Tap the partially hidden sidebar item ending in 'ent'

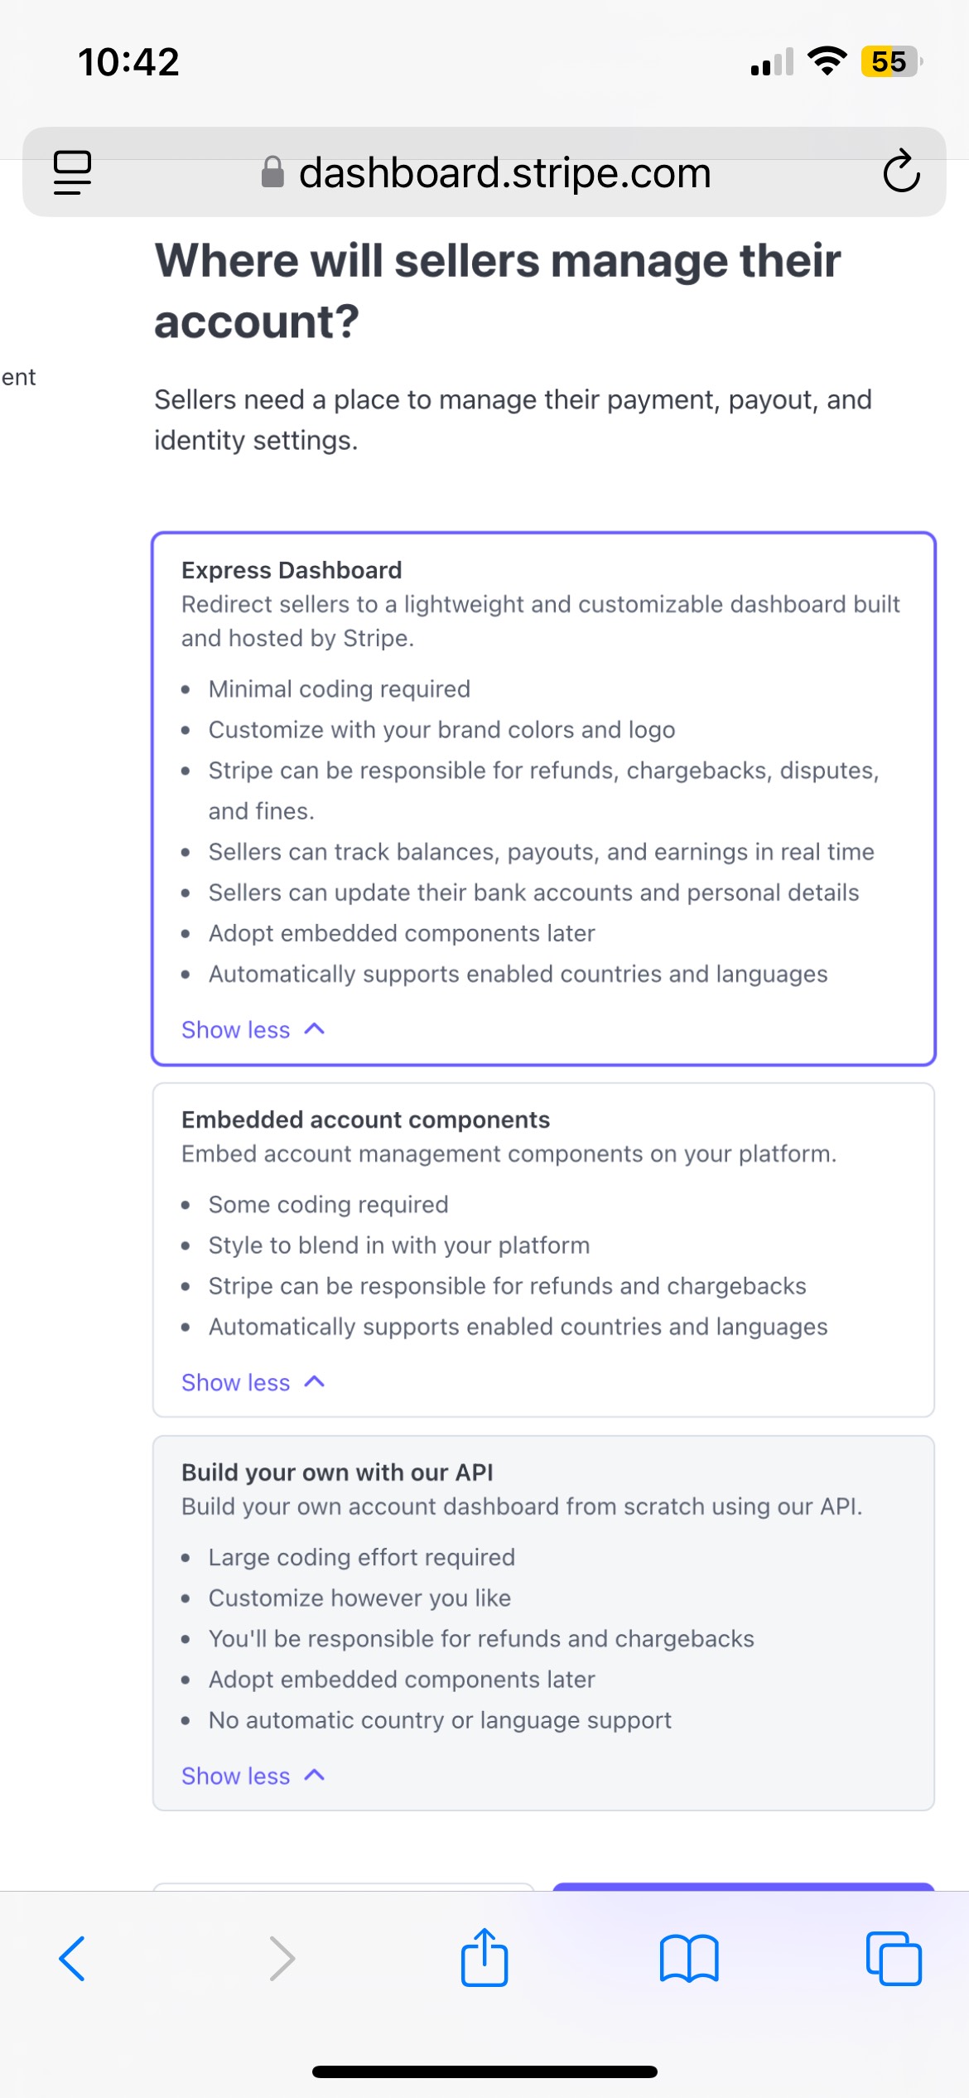point(18,378)
